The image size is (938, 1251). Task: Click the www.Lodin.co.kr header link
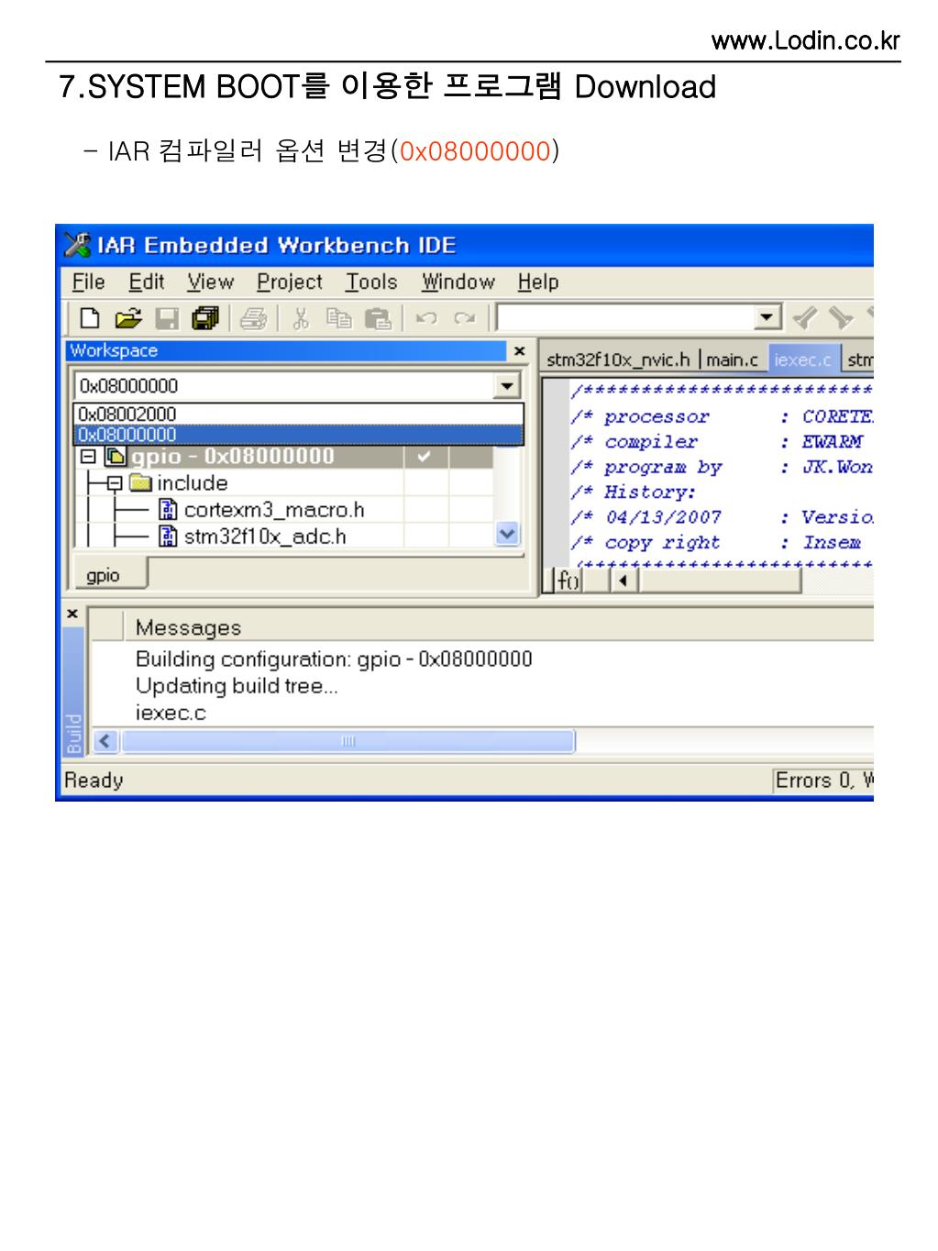pyautogui.click(x=806, y=40)
